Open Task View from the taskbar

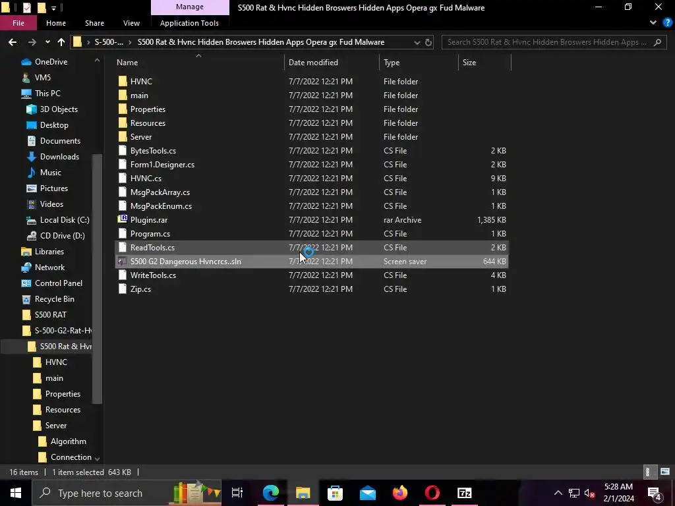point(237,493)
